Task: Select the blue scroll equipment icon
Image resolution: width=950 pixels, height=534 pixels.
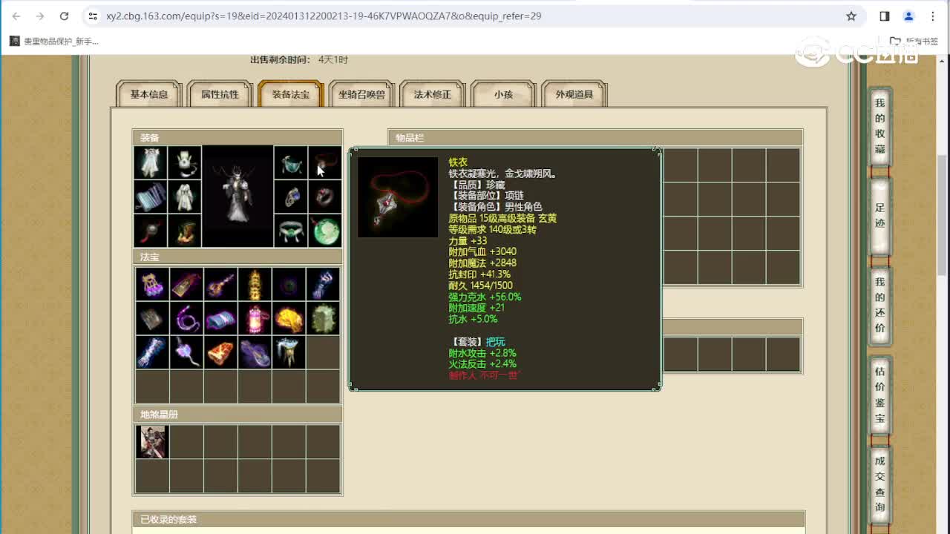Action: coord(151,197)
